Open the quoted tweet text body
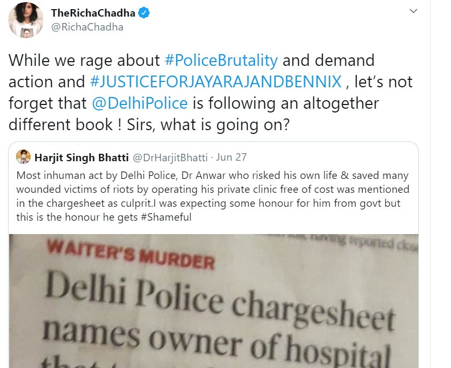 213,196
